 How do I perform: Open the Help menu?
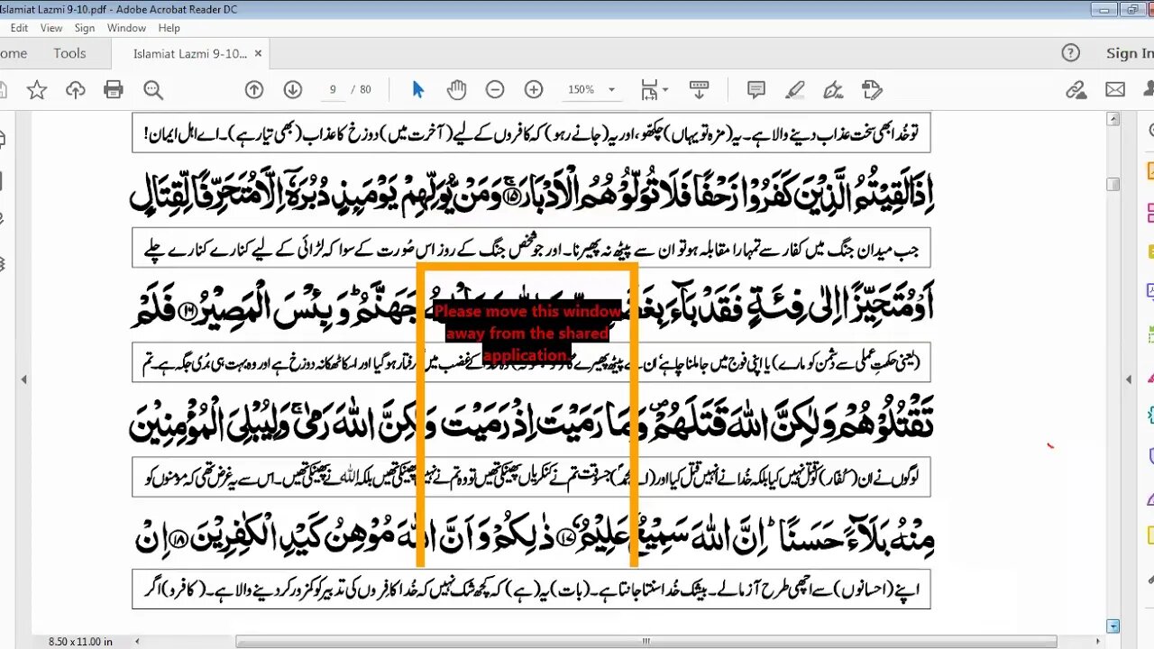point(169,28)
